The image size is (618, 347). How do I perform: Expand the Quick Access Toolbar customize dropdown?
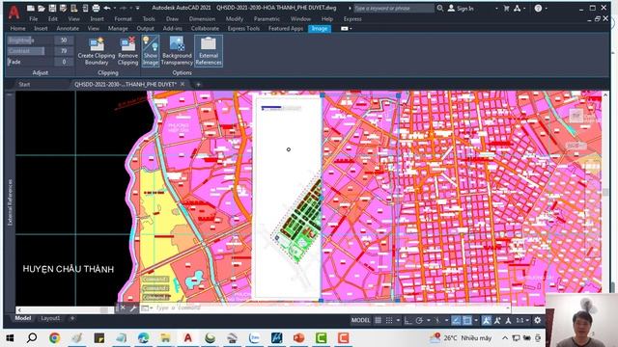(x=137, y=8)
